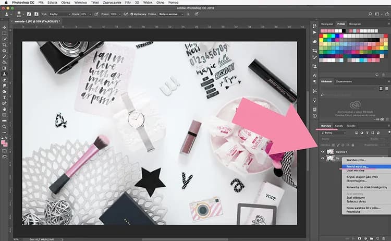Switch to the Ścieżki tab
The height and width of the screenshot is (241, 391).
click(x=352, y=126)
